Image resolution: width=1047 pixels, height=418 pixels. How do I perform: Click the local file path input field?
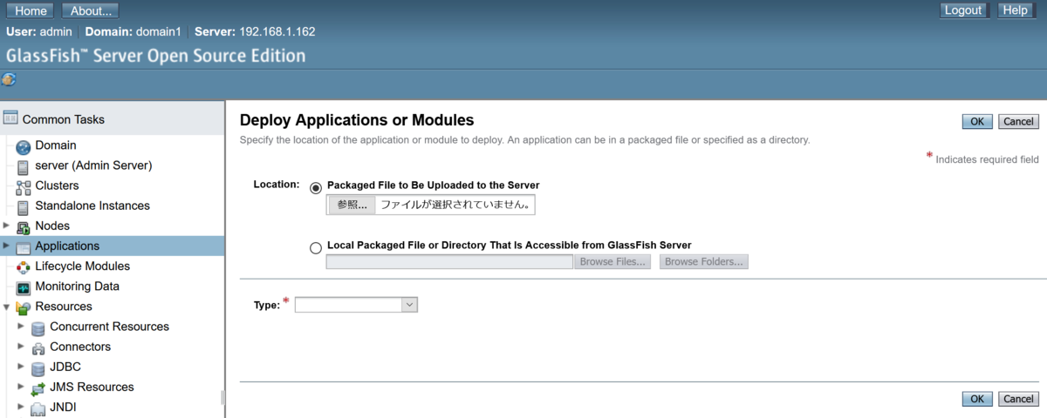point(449,261)
